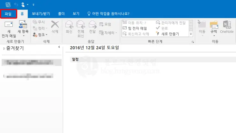Open the 파일 tab
The height and width of the screenshot is (133, 236).
pyautogui.click(x=8, y=14)
